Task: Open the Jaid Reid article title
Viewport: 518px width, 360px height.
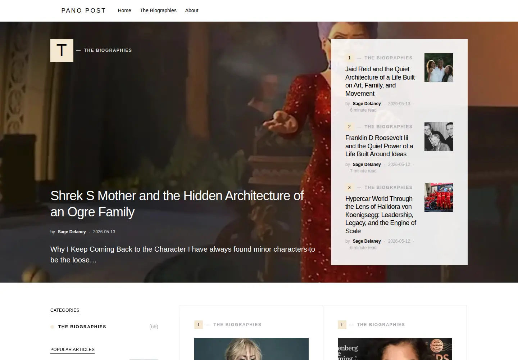Action: (x=380, y=81)
